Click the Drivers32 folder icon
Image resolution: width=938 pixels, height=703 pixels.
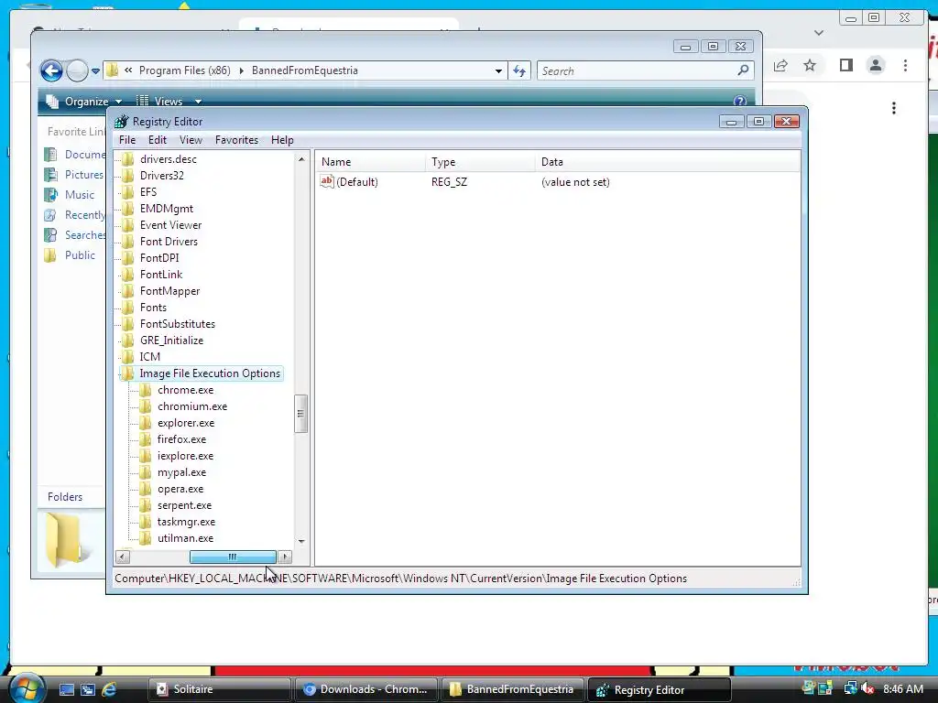pyautogui.click(x=127, y=175)
